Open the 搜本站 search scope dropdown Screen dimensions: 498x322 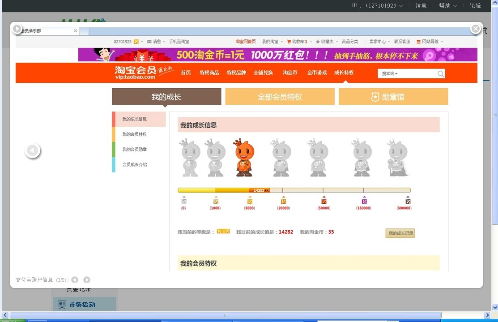(390, 74)
